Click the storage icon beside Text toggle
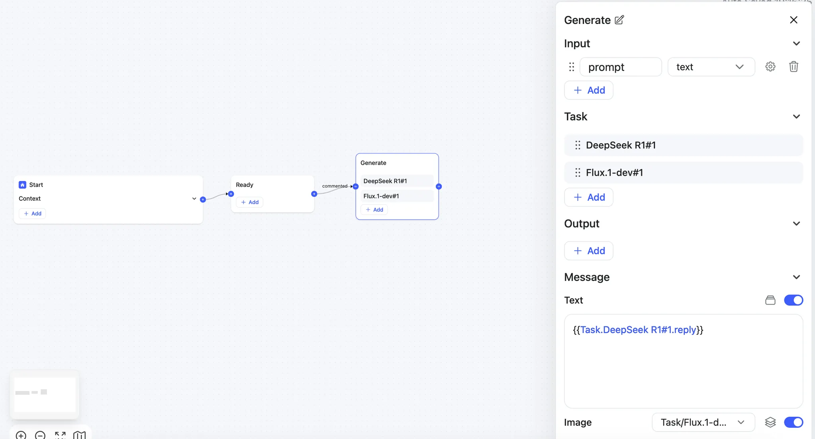This screenshot has height=439, width=815. 770,300
